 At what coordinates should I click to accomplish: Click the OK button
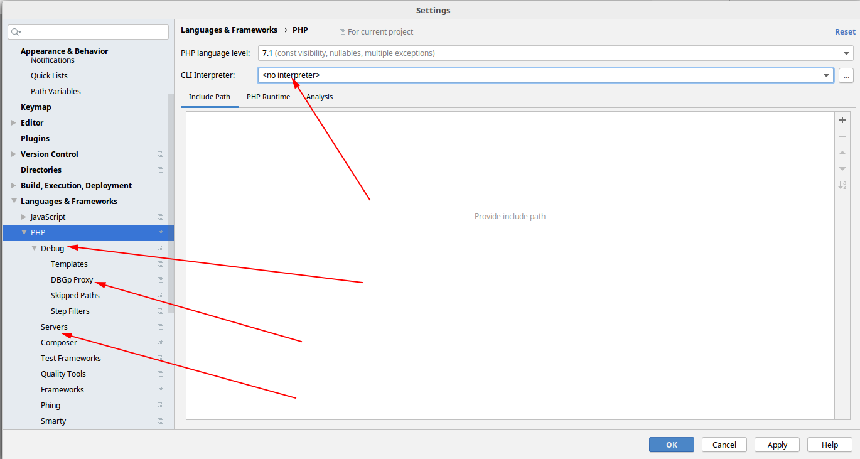(x=672, y=445)
